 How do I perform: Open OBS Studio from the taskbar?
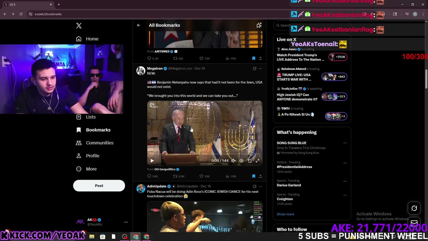pos(125,237)
